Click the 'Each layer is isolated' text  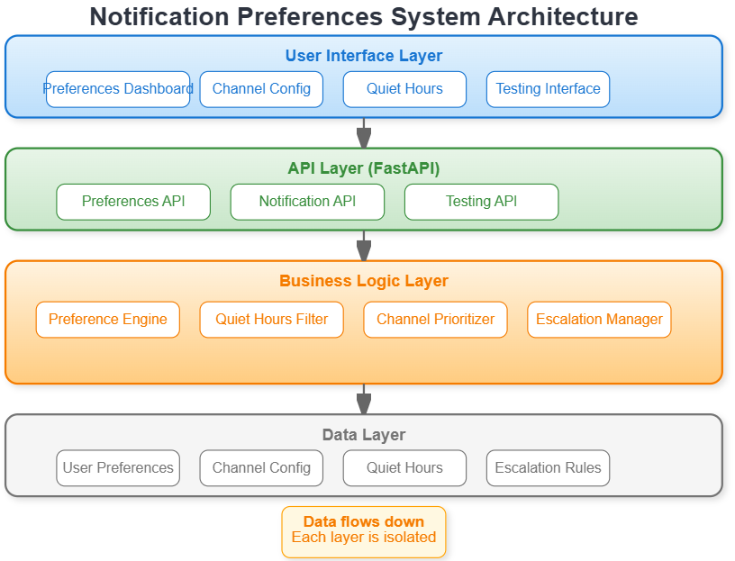click(364, 537)
